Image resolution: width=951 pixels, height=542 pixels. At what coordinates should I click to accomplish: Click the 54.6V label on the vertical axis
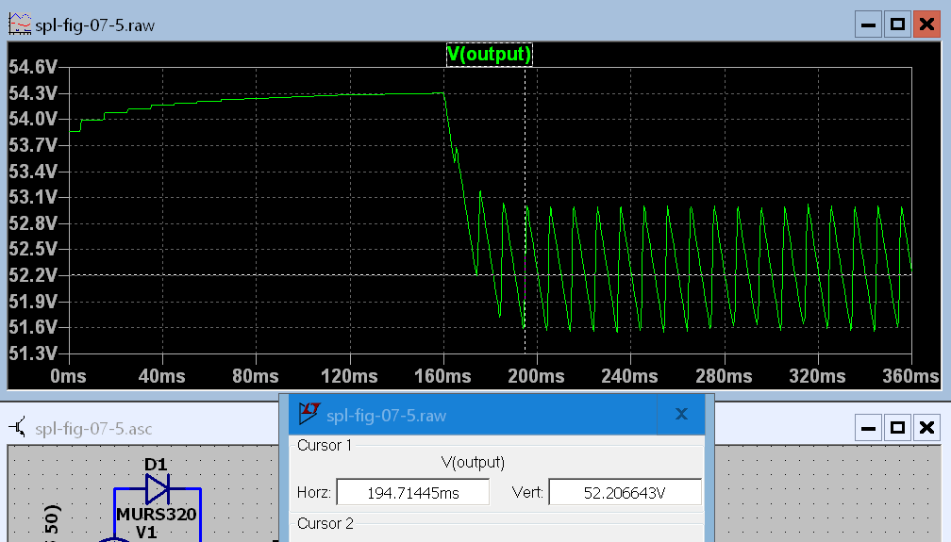coord(33,67)
